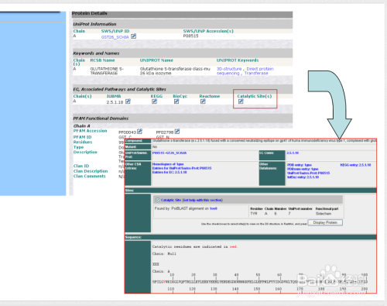
Task: Open external link icon beside IUBMB 2.5.1.18
Action: (128, 101)
